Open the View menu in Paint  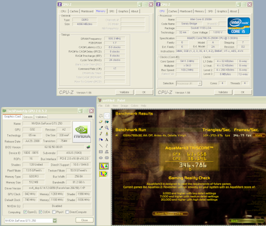tap(115, 106)
